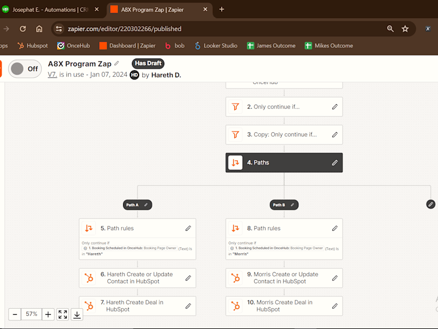The height and width of the screenshot is (329, 438).
Task: Zoom in the canvas with plus button
Action: tap(48, 314)
